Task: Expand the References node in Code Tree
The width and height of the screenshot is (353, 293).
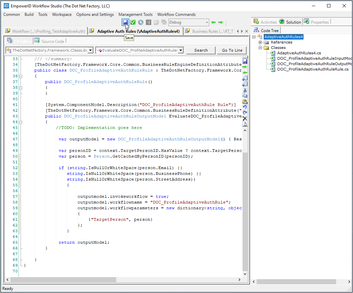Action: [x=260, y=42]
